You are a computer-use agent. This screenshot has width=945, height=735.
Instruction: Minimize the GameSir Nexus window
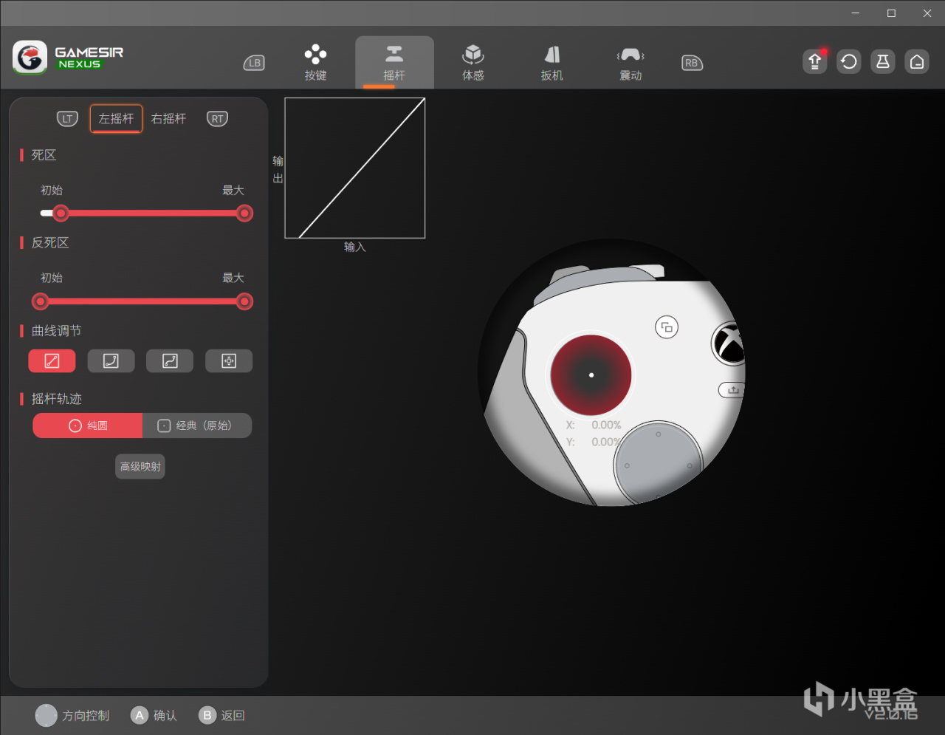click(x=856, y=13)
